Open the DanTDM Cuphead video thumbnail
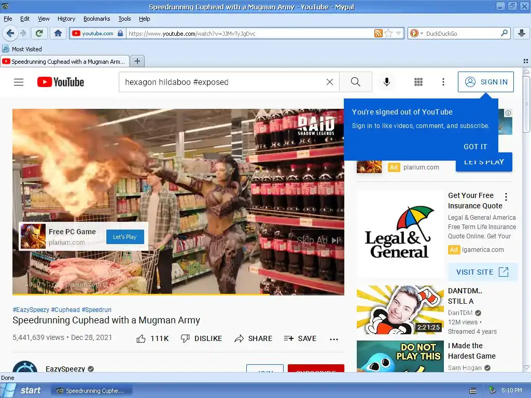 point(400,310)
